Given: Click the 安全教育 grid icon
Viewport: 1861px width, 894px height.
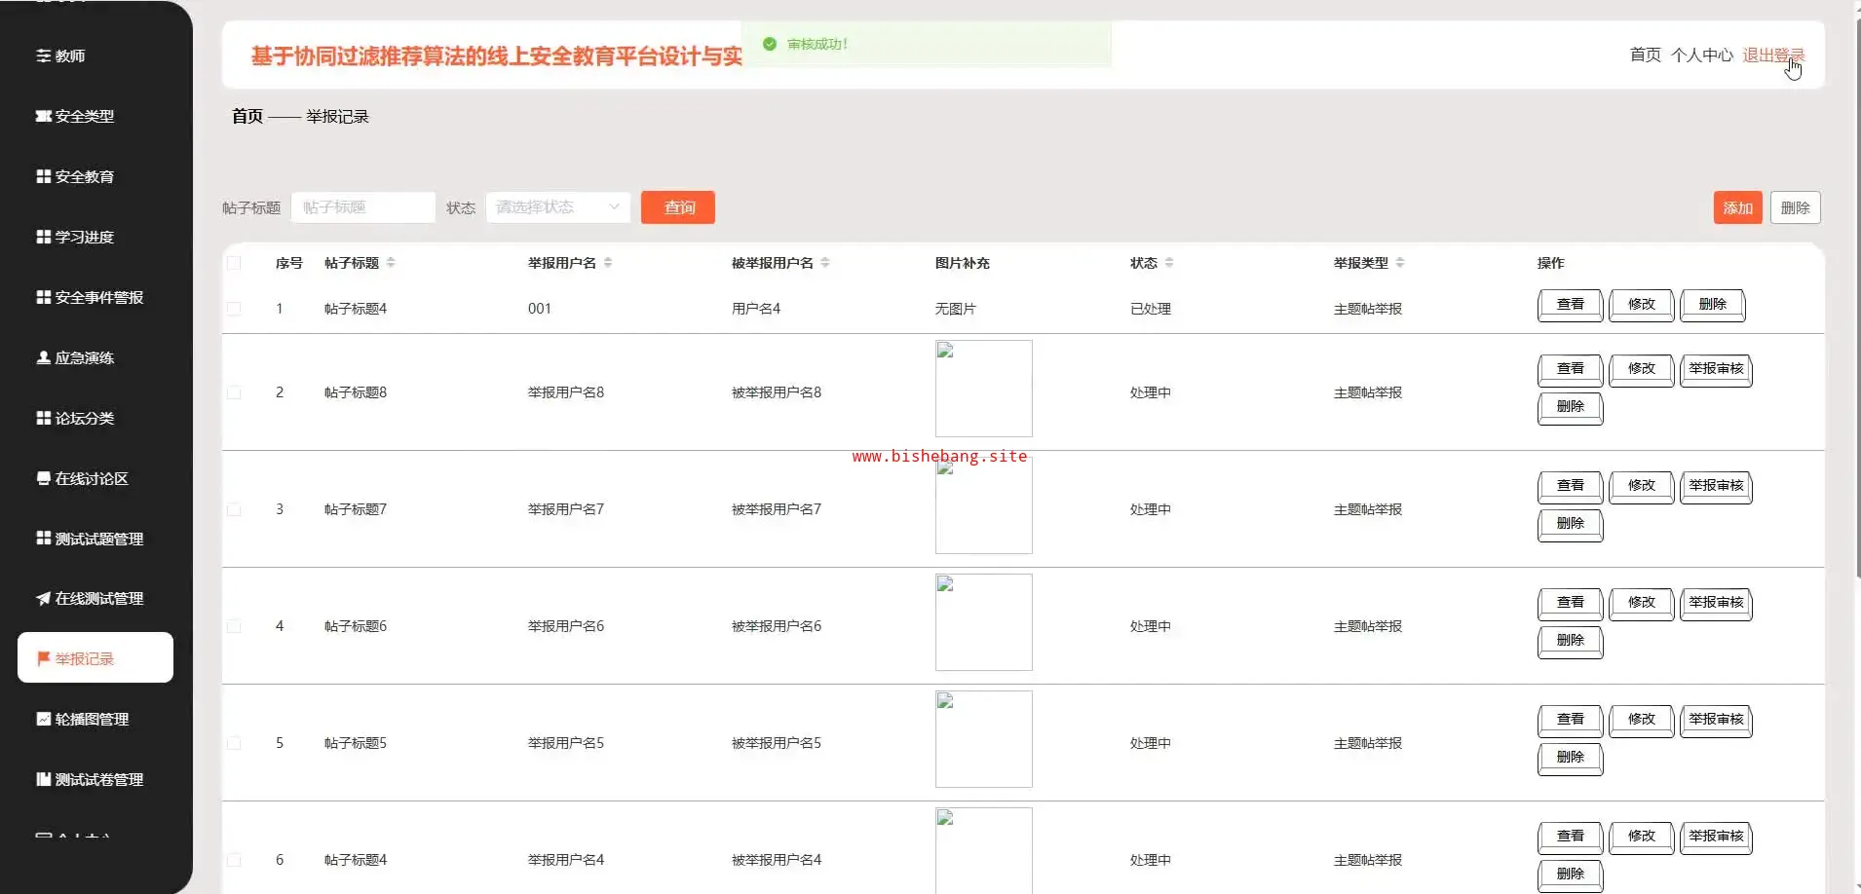Looking at the screenshot, I should [43, 177].
